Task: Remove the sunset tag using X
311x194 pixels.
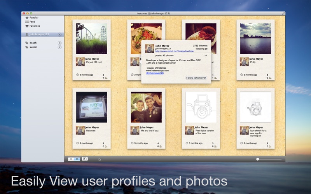Action: [x=59, y=47]
